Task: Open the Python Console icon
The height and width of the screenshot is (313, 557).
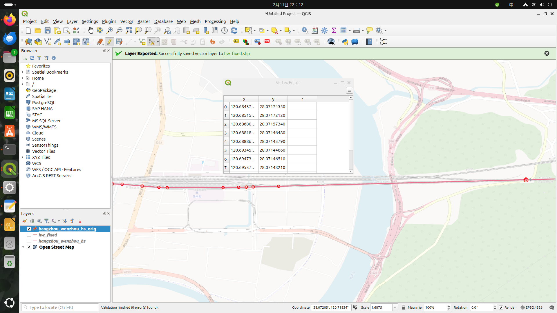Action: [x=345, y=42]
